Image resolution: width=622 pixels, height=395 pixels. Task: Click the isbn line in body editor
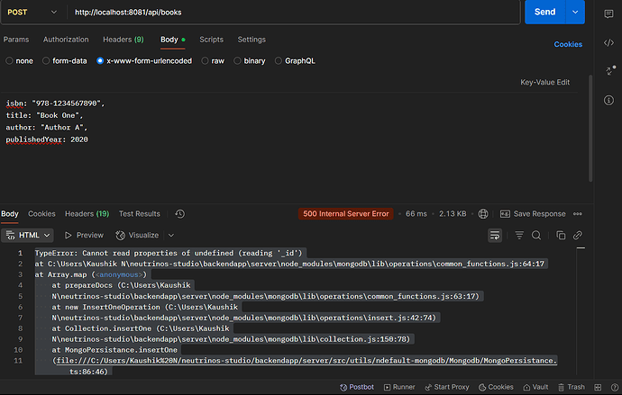[55, 103]
